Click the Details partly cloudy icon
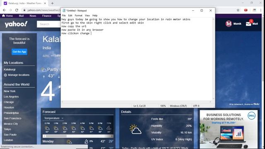Viewport: 265px width, 149px height. click(x=135, y=129)
